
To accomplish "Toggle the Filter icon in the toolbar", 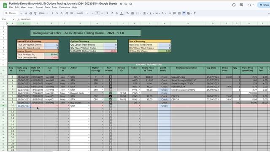I will coord(184,13).
